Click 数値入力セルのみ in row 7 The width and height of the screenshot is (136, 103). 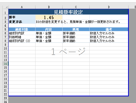click(x=109, y=37)
